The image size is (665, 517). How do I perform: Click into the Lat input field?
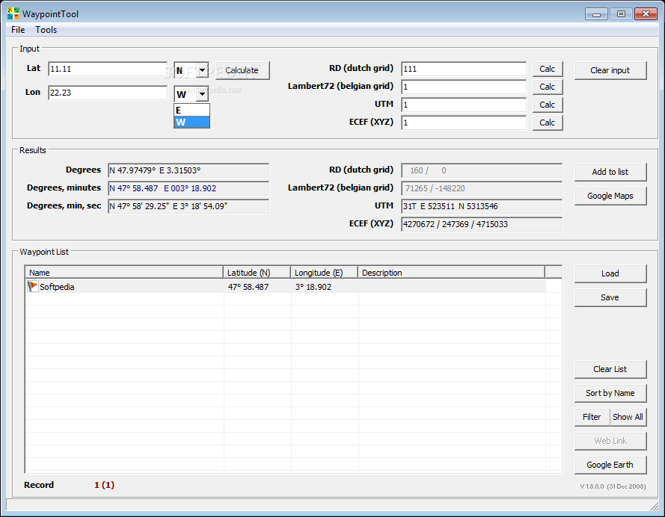(x=108, y=69)
